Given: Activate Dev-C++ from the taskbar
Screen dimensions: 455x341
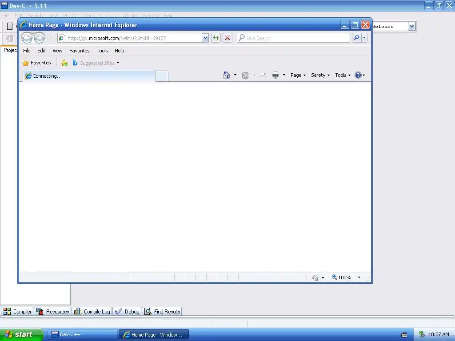Looking at the screenshot, I should [x=82, y=335].
